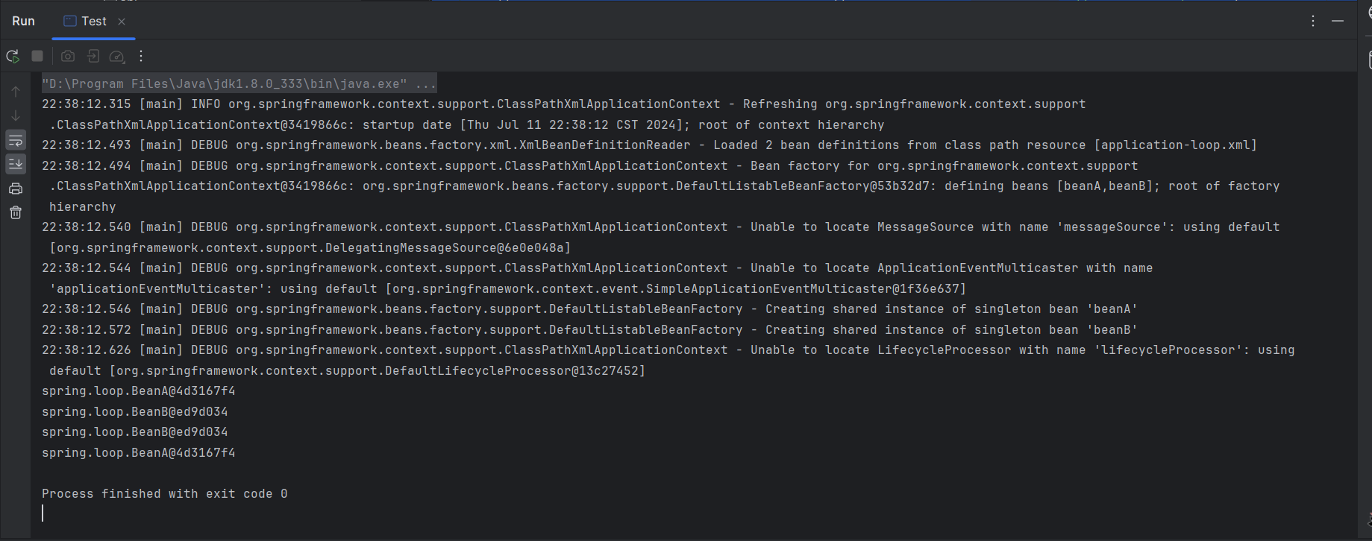Click the "Creating shared instance" beanB line
Screen dimensions: 1372x541
tap(589, 329)
